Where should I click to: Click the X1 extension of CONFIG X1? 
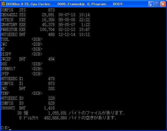tap(21, 84)
